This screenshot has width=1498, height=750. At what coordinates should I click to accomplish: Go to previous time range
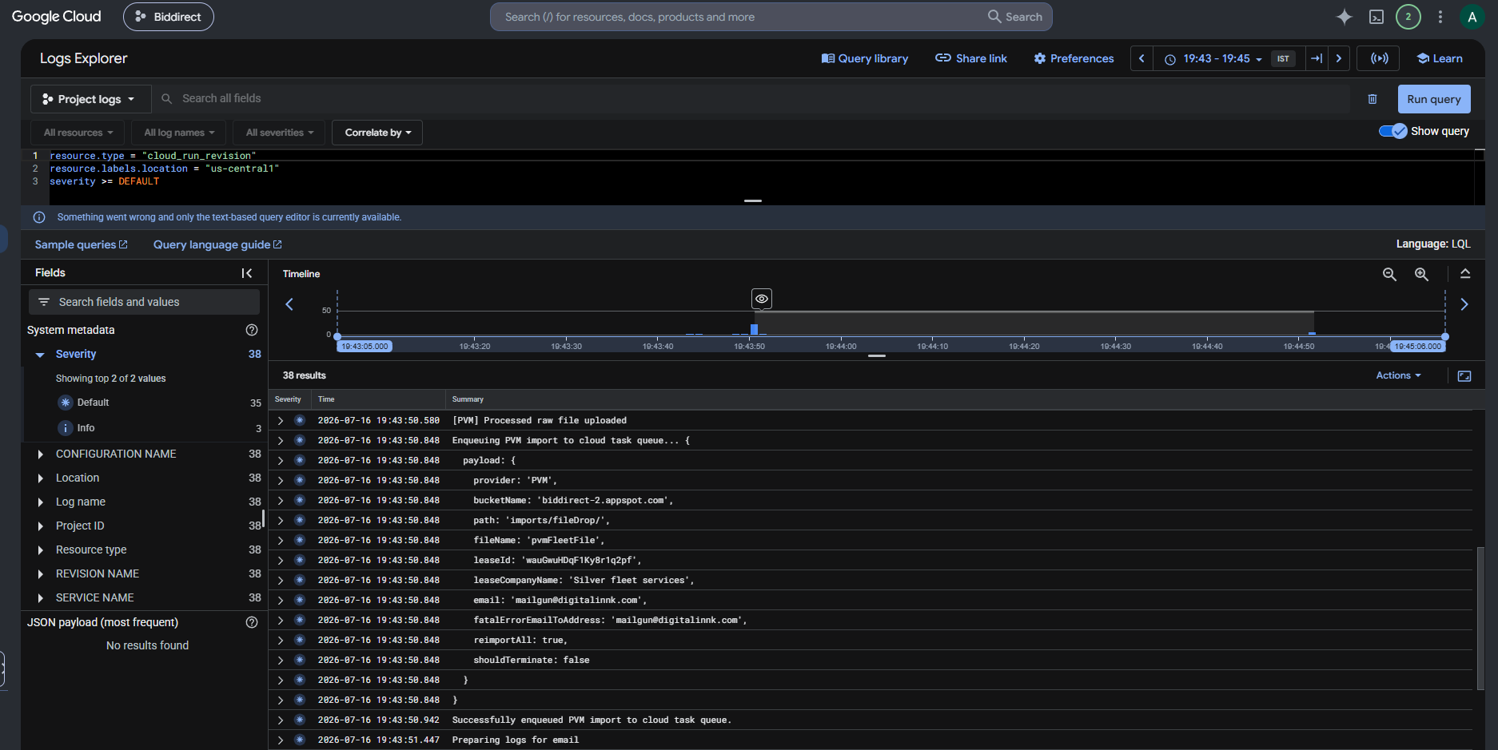point(1141,58)
